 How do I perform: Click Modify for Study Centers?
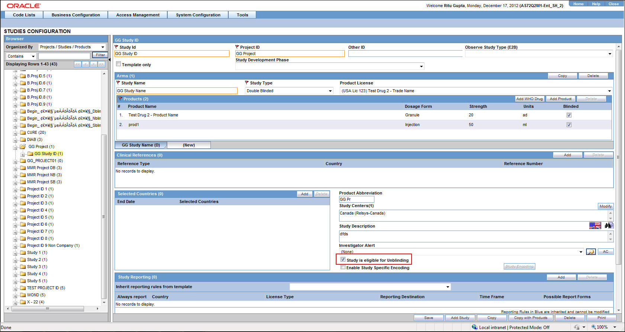click(605, 206)
